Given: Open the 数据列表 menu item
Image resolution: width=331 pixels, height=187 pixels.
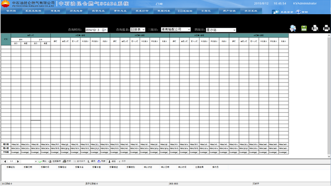Looking at the screenshot, I should tap(164, 11).
